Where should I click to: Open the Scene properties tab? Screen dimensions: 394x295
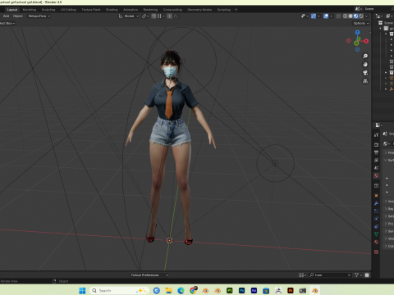click(x=376, y=168)
